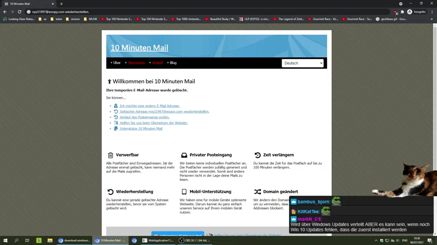Click 'Verlauf des Posteingangs prüfen' link

(145, 117)
